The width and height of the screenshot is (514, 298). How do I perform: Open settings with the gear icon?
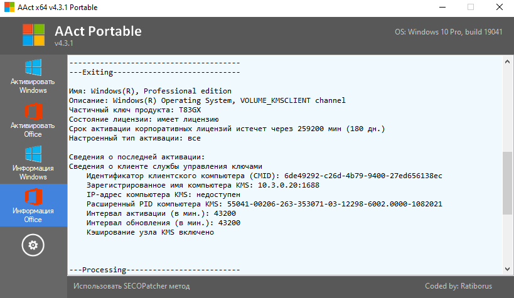coord(33,245)
